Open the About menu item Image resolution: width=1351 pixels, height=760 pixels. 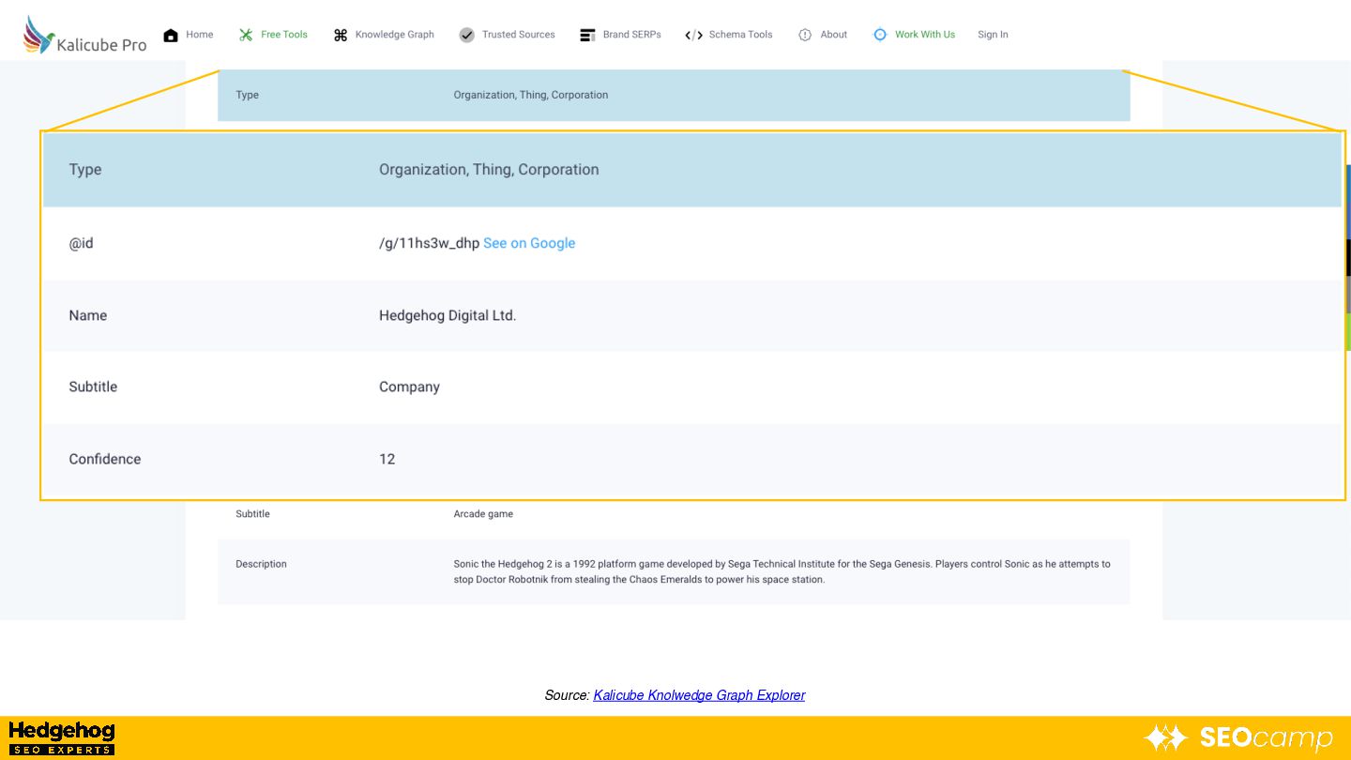(834, 35)
